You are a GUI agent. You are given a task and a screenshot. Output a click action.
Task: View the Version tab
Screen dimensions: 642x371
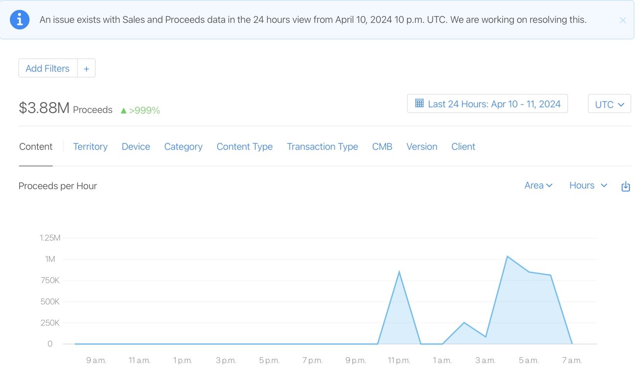point(421,147)
